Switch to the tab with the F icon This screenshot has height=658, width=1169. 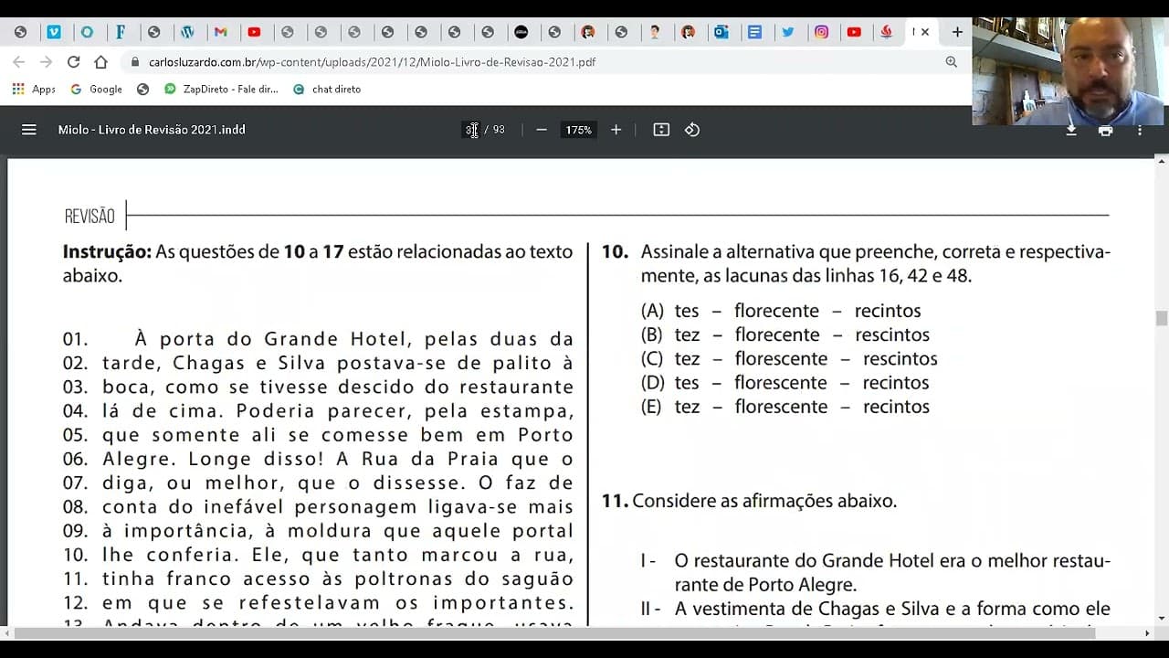121,32
